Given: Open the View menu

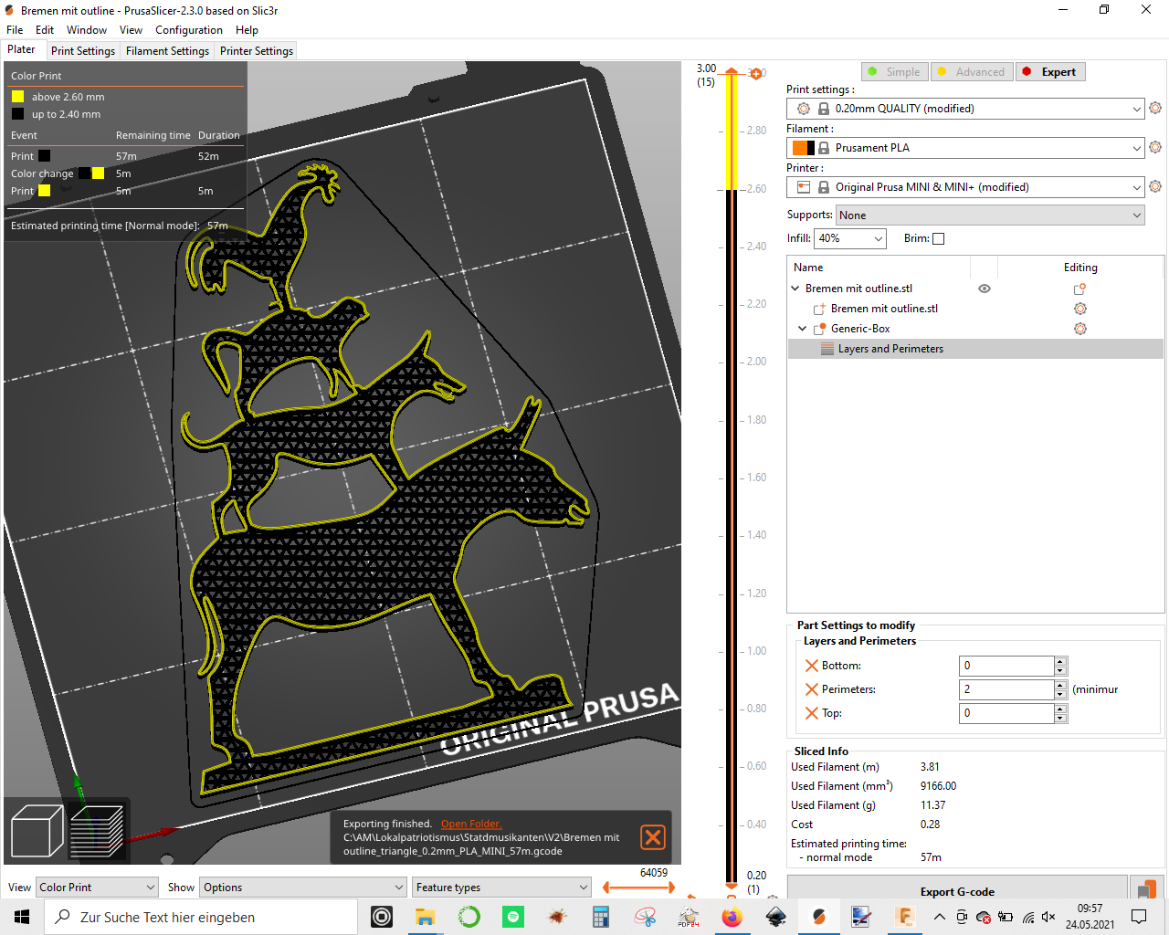Looking at the screenshot, I should pos(131,30).
